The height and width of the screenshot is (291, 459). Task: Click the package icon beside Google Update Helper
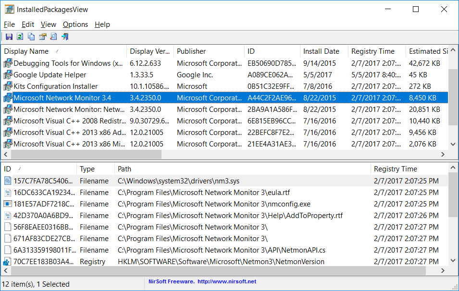(7, 74)
